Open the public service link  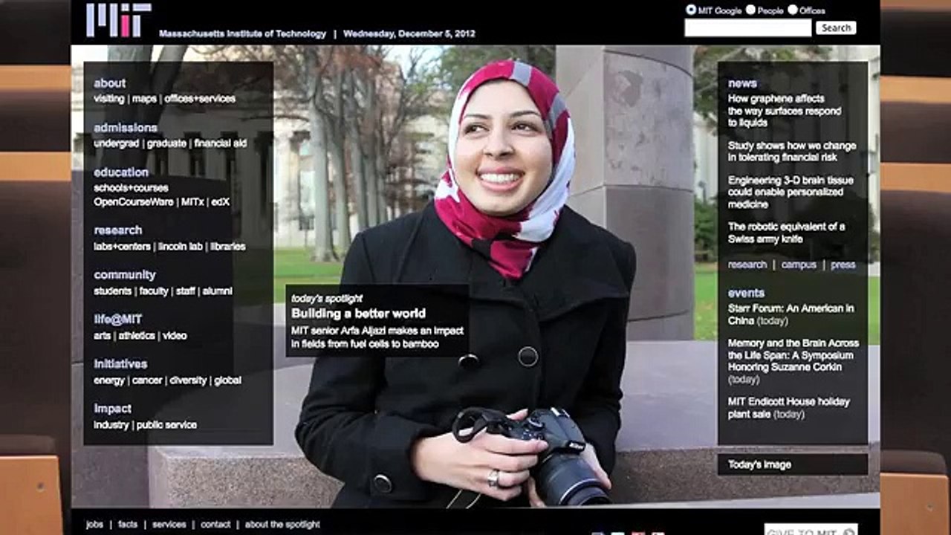(x=166, y=425)
